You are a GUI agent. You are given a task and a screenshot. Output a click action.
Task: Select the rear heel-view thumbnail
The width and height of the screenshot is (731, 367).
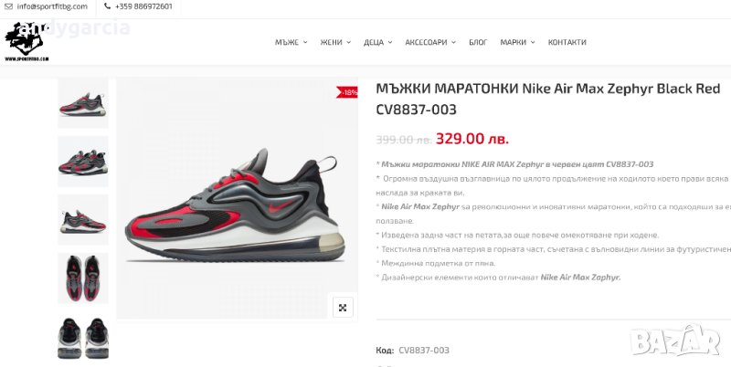point(83,337)
